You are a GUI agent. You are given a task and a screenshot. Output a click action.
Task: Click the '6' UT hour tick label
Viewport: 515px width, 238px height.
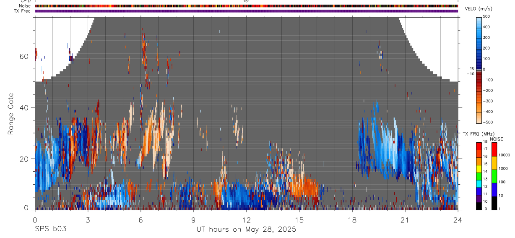(141, 220)
